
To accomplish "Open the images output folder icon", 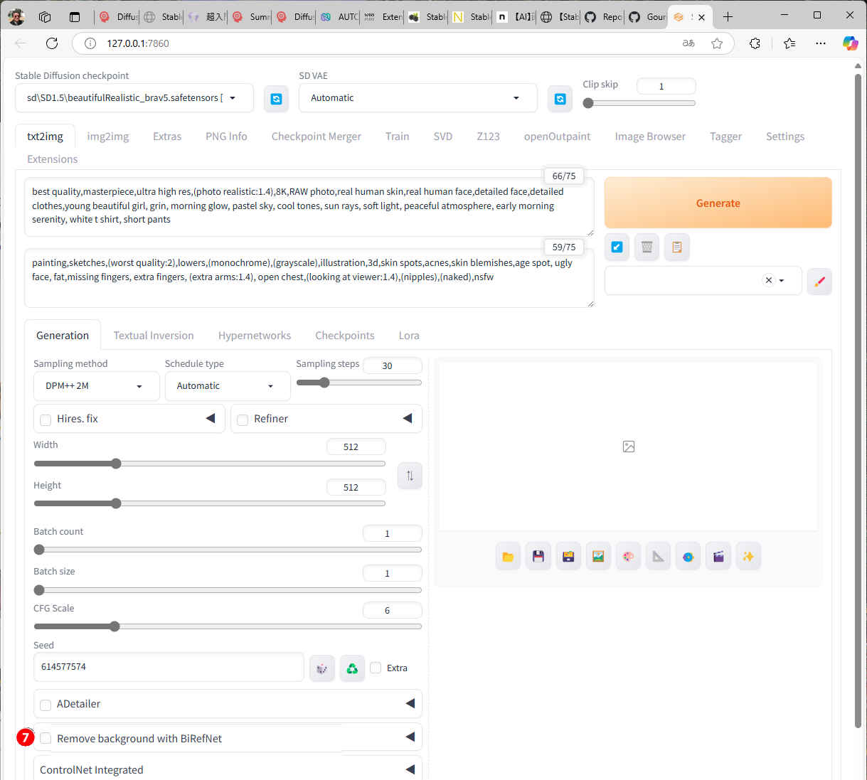I will [508, 557].
